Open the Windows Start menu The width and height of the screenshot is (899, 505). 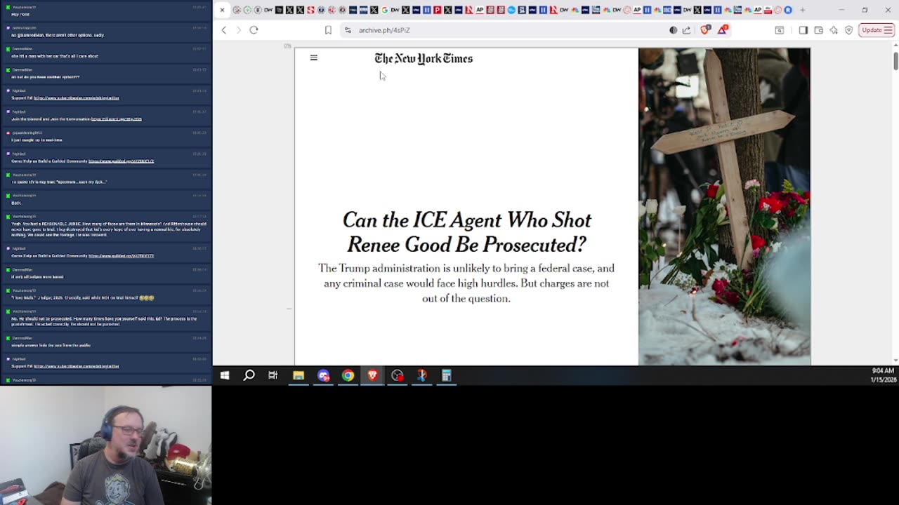pyautogui.click(x=225, y=376)
